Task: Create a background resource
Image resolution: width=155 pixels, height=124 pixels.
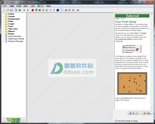Action: click(40, 10)
